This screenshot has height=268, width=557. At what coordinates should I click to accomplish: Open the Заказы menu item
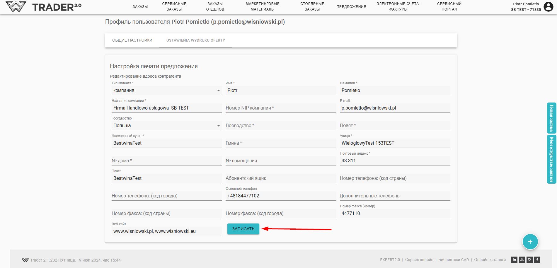pos(140,7)
